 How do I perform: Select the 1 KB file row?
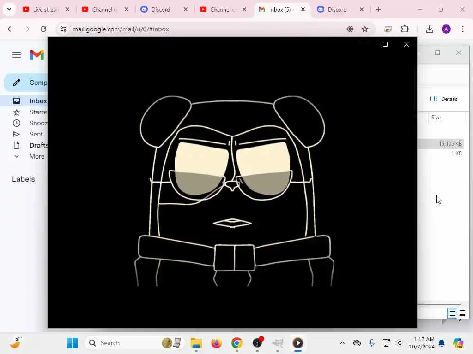coord(440,153)
